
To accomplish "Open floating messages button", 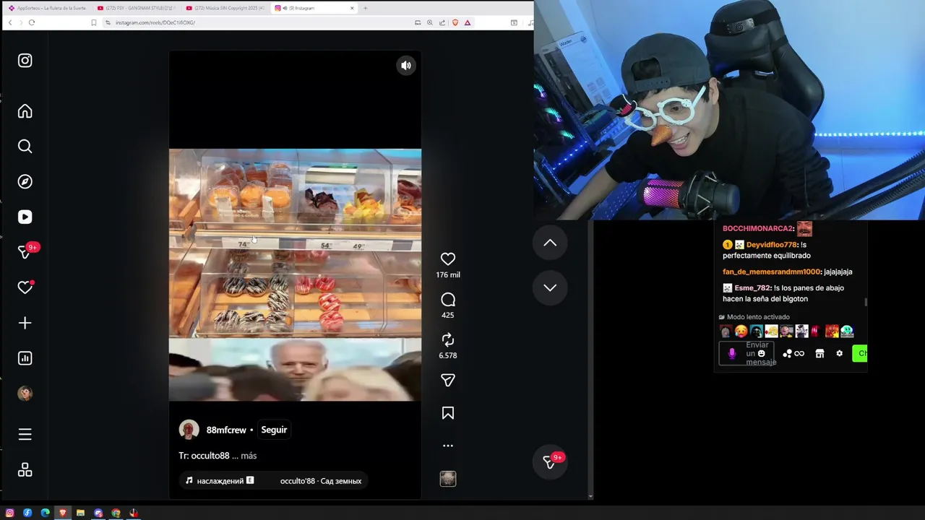I will pos(550,463).
